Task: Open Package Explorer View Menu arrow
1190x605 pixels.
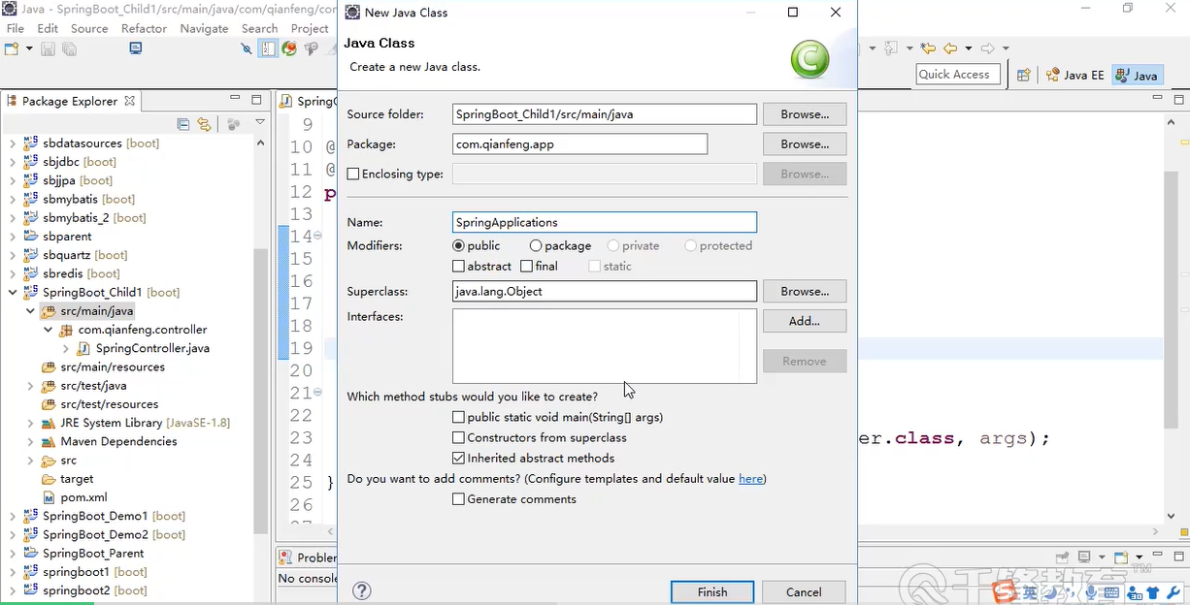Action: (260, 123)
